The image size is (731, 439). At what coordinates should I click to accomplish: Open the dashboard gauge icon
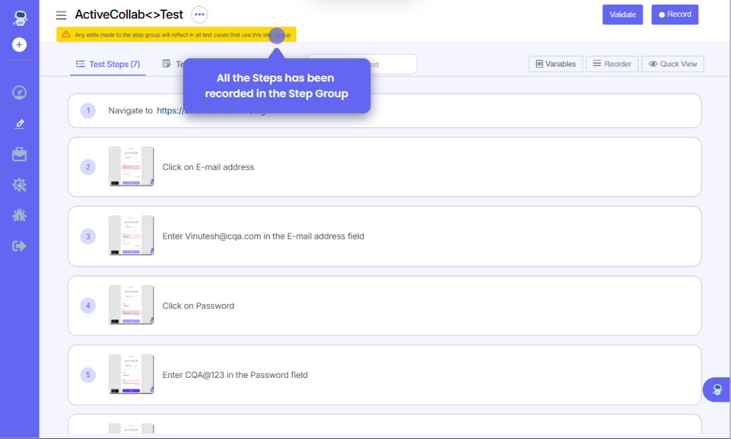pyautogui.click(x=20, y=93)
